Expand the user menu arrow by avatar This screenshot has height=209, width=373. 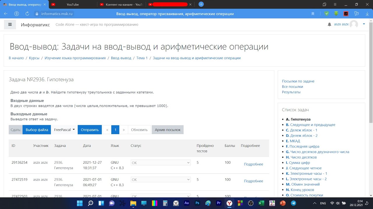364,24
